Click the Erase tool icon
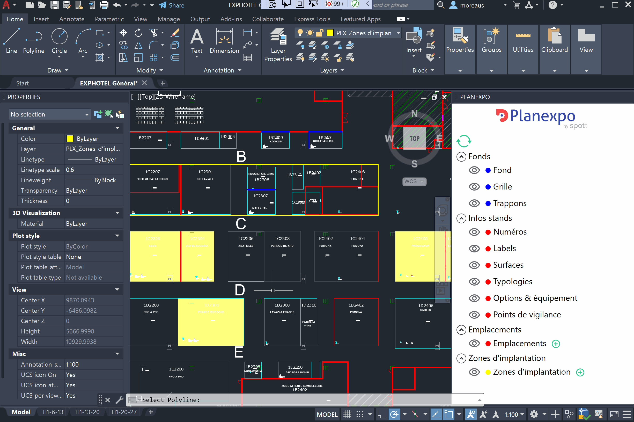Image resolution: width=634 pixels, height=422 pixels. point(175,33)
